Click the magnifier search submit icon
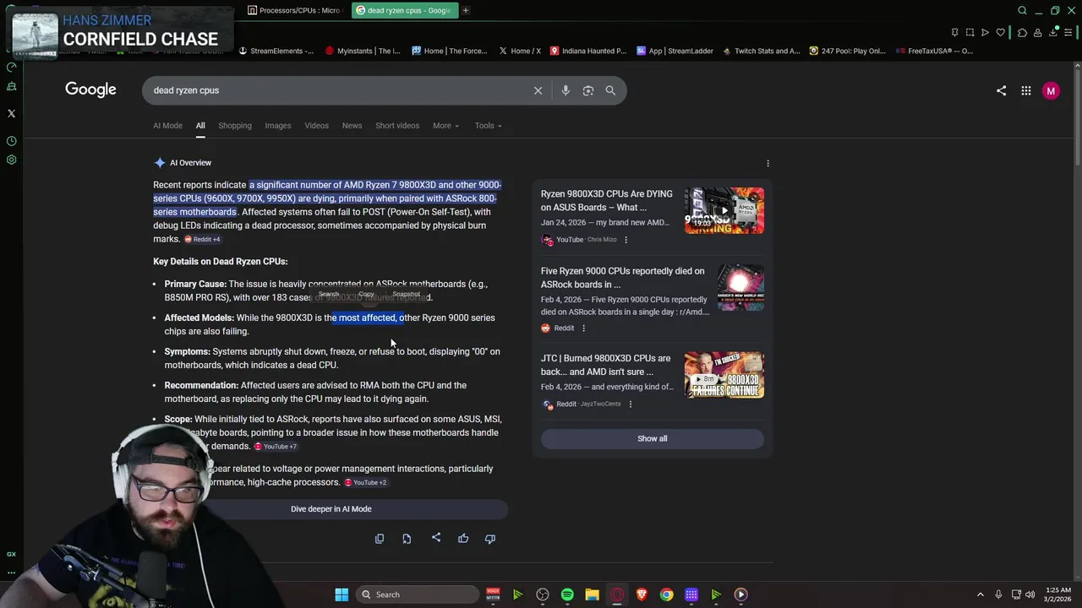 coord(610,90)
